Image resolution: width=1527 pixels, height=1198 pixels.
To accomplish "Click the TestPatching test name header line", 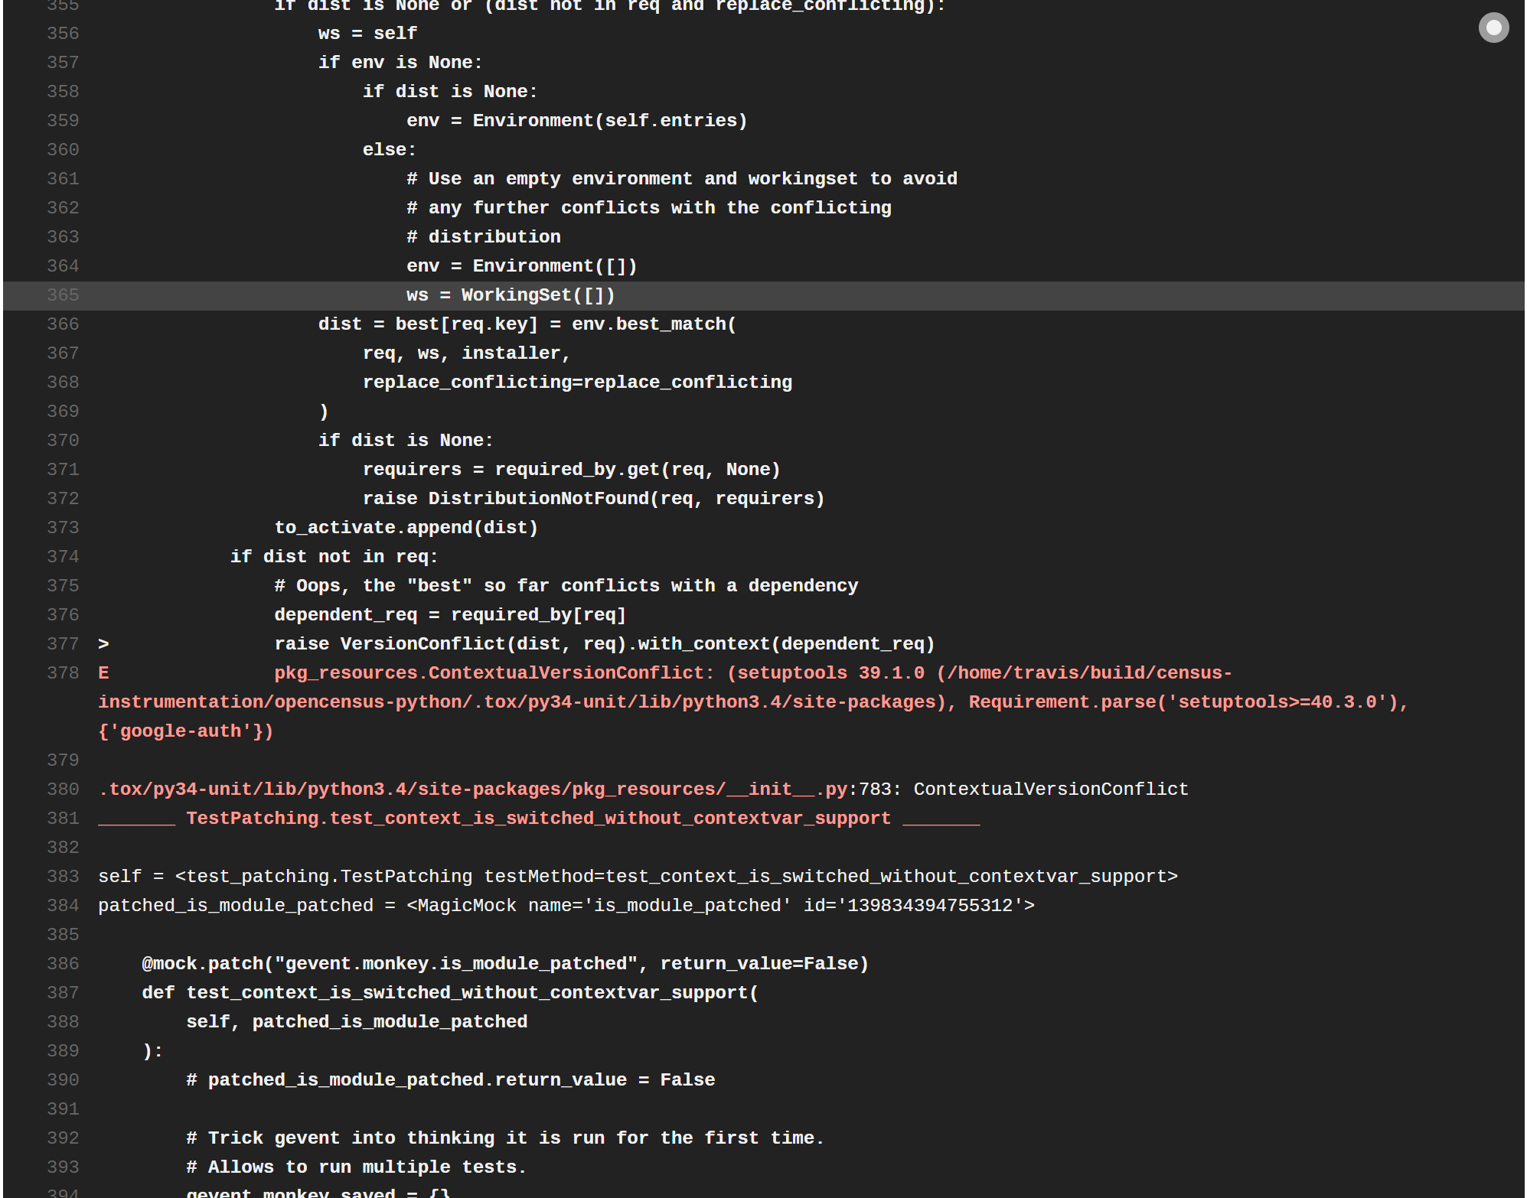I will click(x=538, y=819).
